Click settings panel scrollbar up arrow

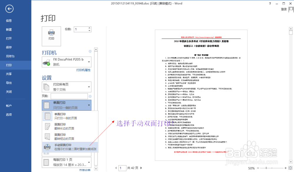pyautogui.click(x=96, y=49)
